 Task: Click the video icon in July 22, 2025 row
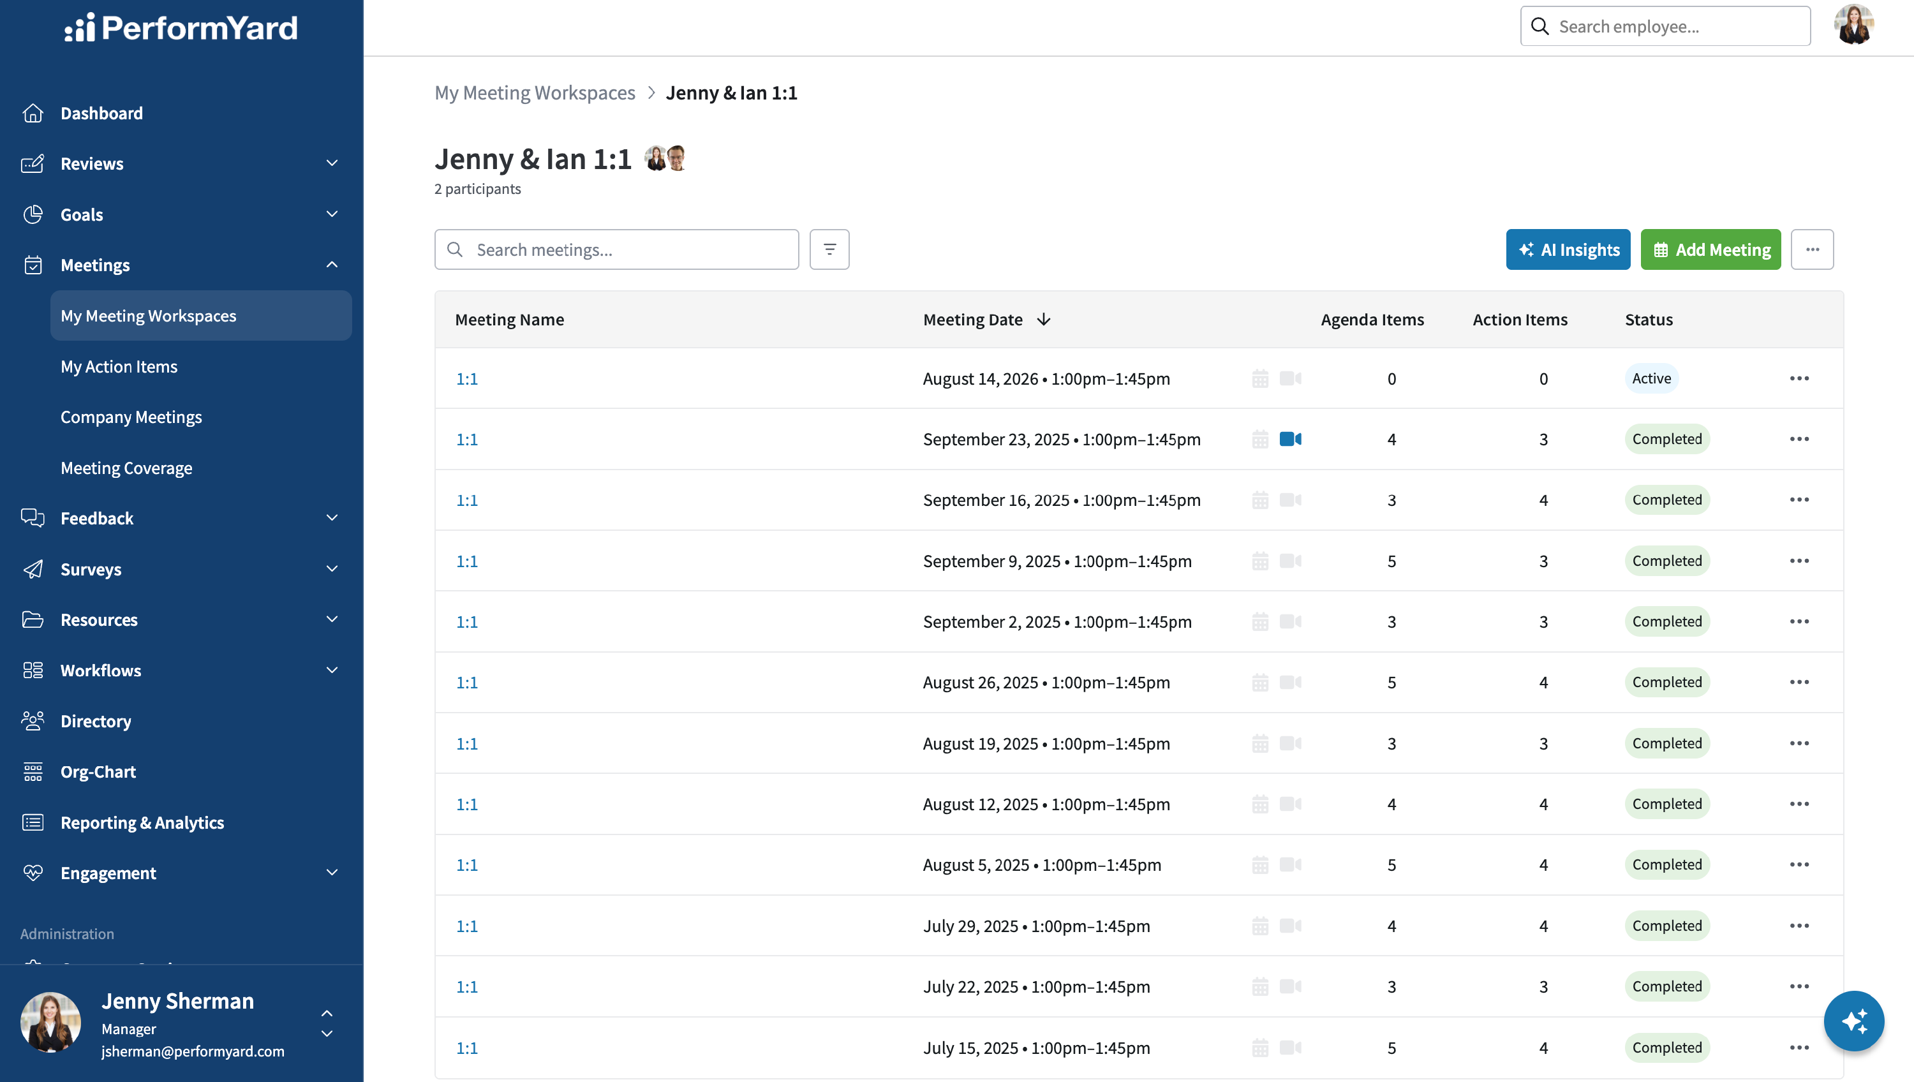click(x=1291, y=987)
